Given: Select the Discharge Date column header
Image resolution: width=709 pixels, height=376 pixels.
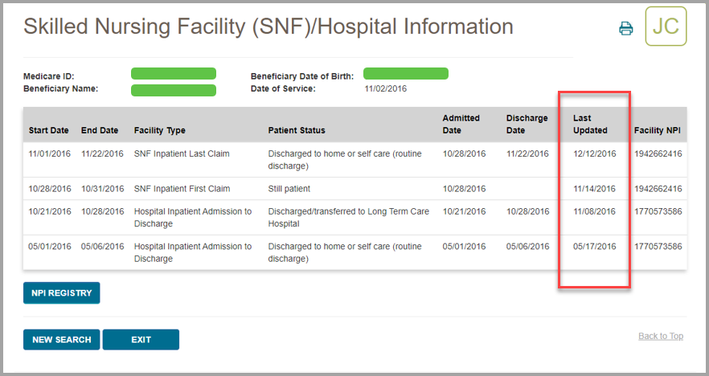Looking at the screenshot, I should coord(527,124).
